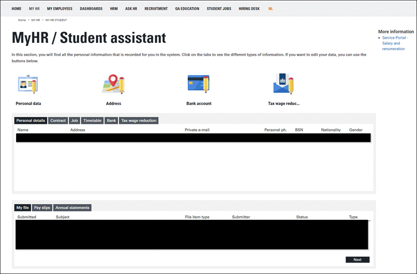Click the Nationality column header
The image size is (417, 274).
coord(331,130)
